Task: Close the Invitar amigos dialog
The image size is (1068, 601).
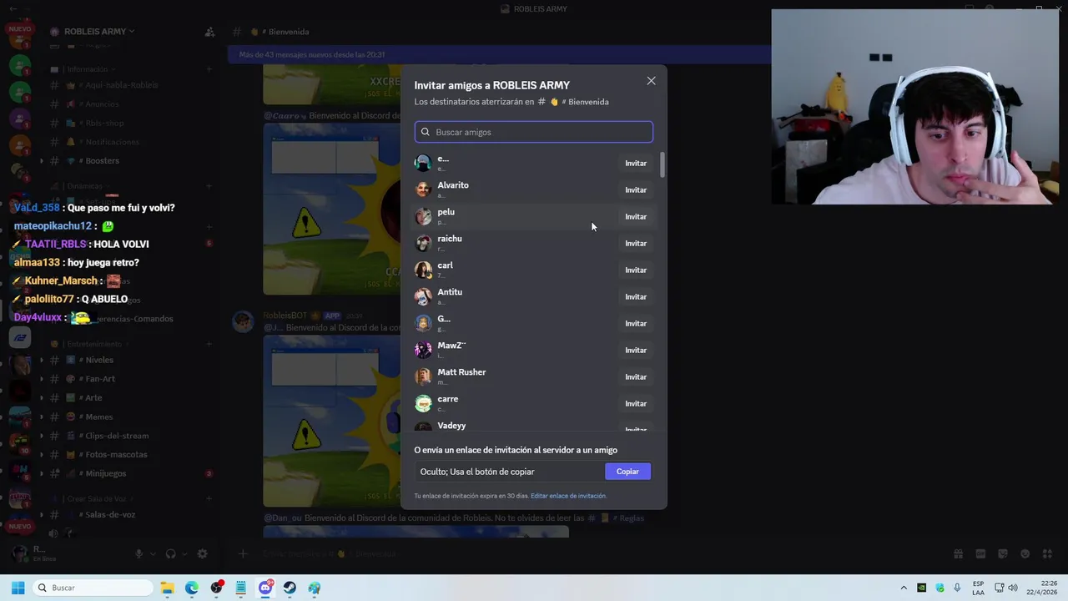Action: click(651, 81)
